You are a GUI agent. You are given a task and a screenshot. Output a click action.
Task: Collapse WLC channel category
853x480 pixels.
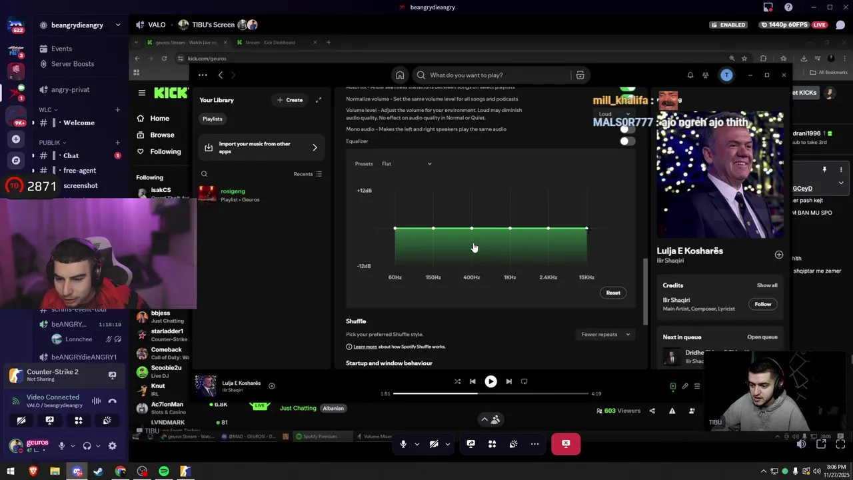pyautogui.click(x=48, y=110)
